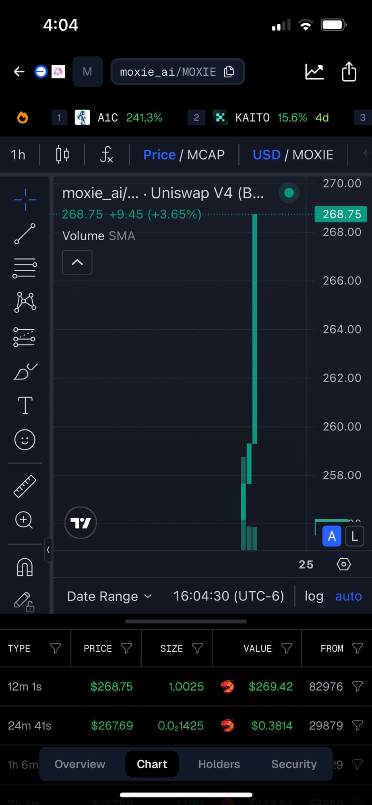The width and height of the screenshot is (372, 805).
Task: Open the Security tab
Action: 294,764
